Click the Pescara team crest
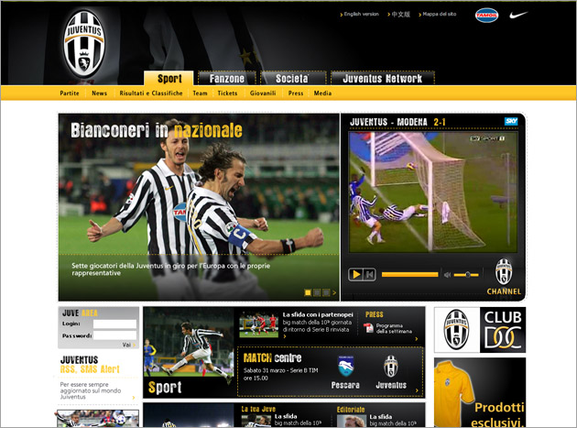This screenshot has height=428, width=577. [345, 366]
